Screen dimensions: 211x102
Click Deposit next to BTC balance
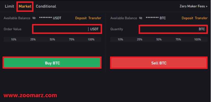187,18
